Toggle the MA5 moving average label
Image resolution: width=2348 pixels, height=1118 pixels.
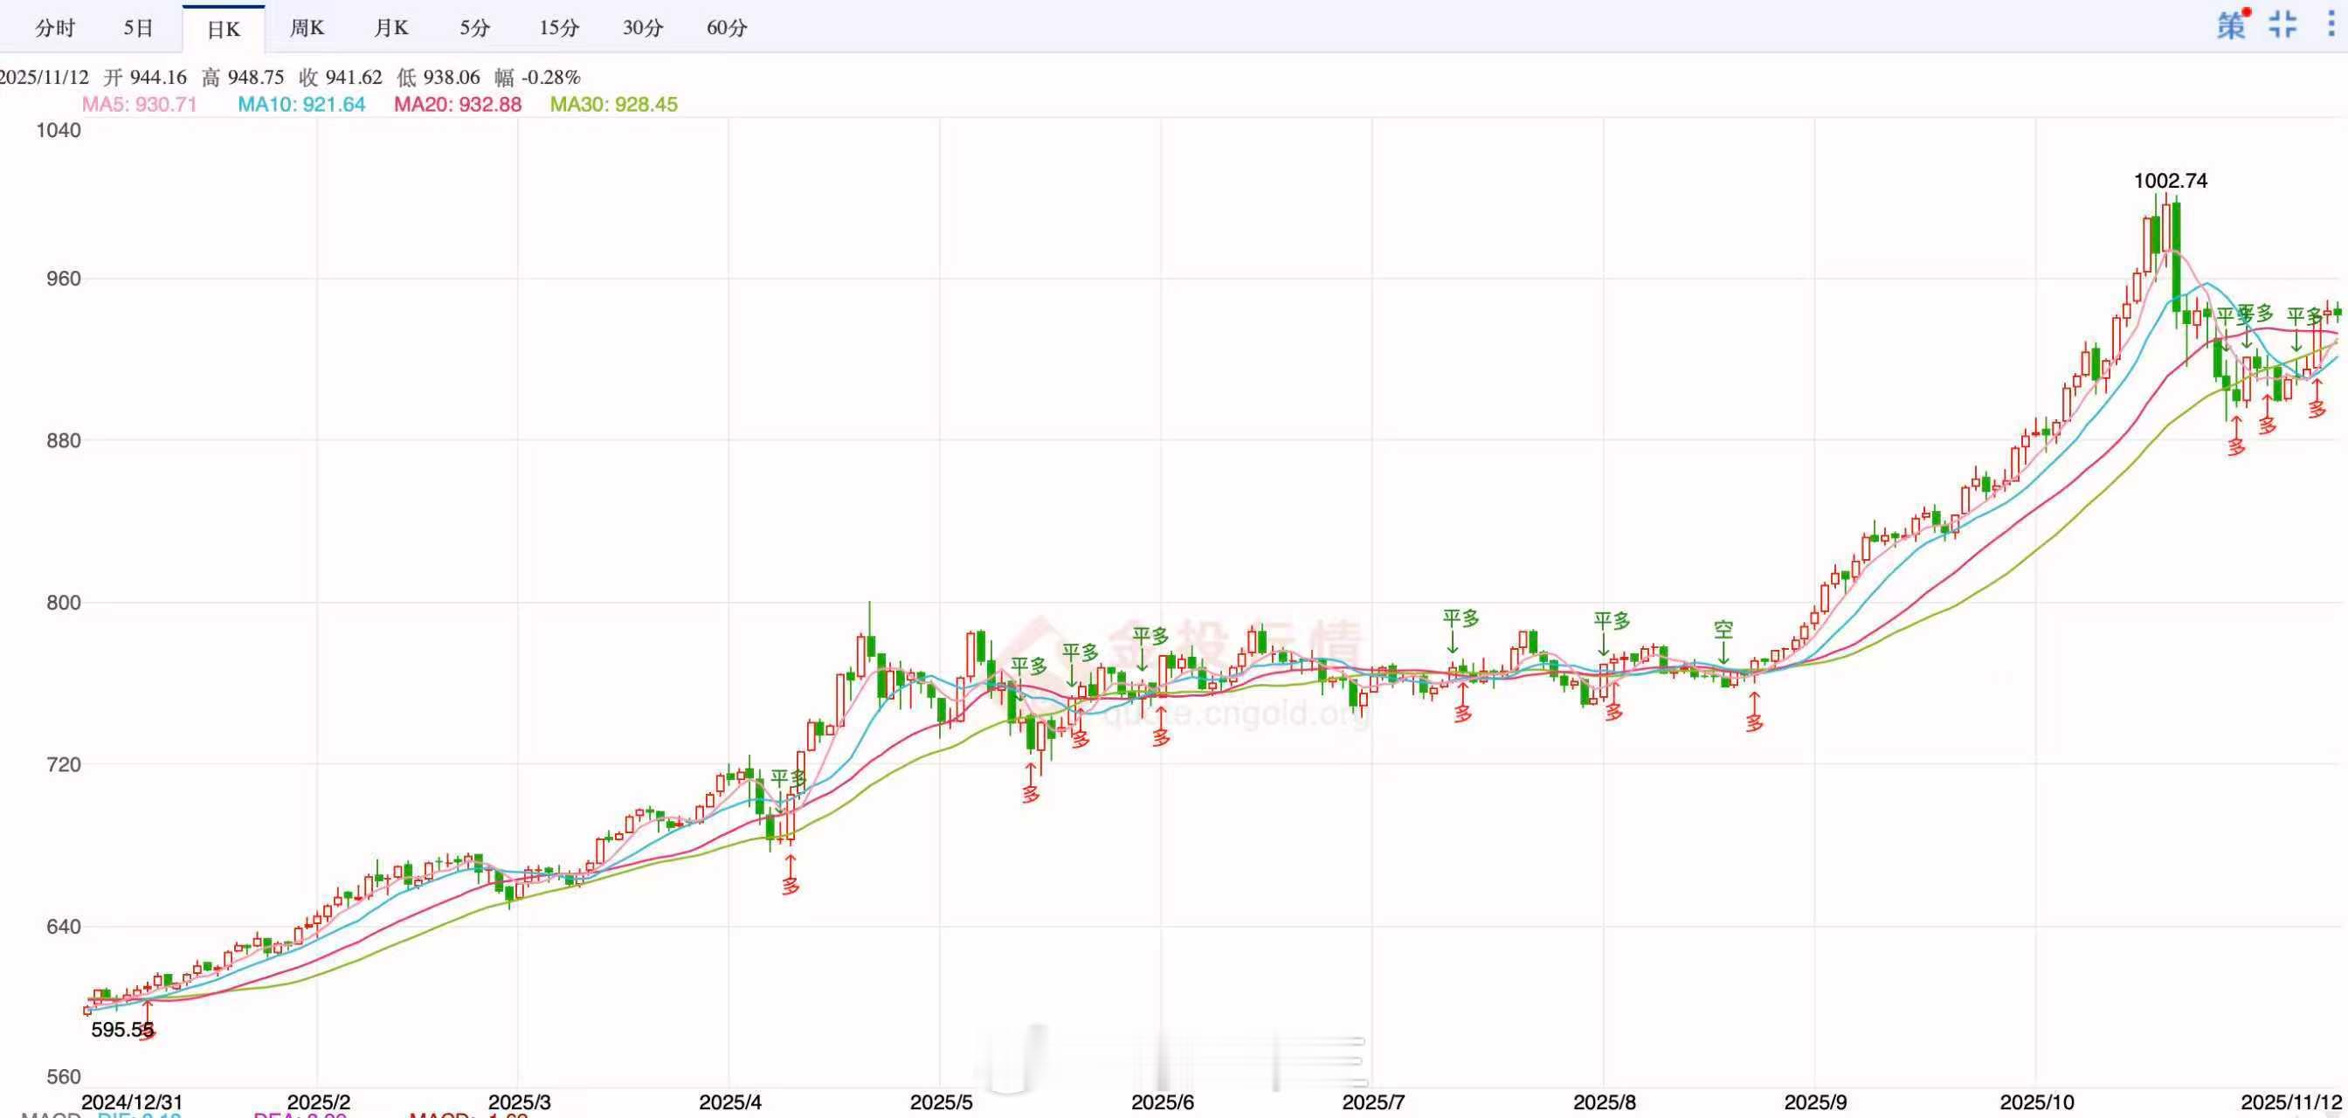(x=140, y=105)
